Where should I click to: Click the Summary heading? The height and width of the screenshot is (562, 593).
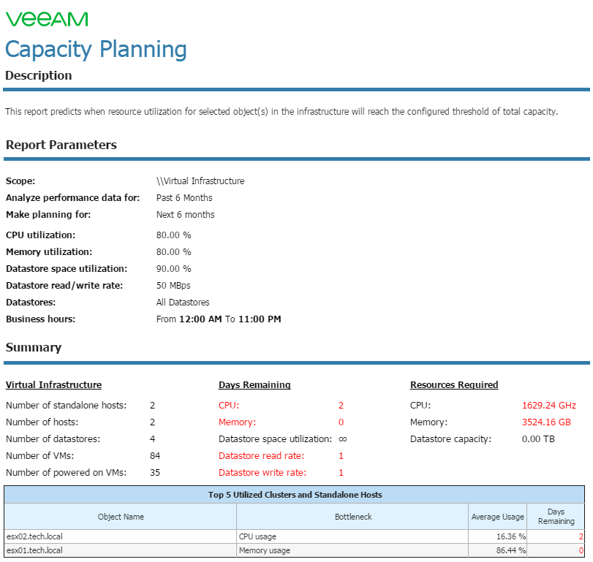[x=34, y=347]
